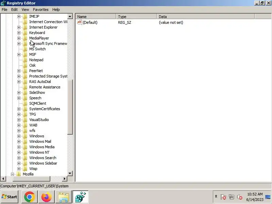Image resolution: width=272 pixels, height=204 pixels.
Task: Expand the VisualStudio key
Action: [19, 120]
